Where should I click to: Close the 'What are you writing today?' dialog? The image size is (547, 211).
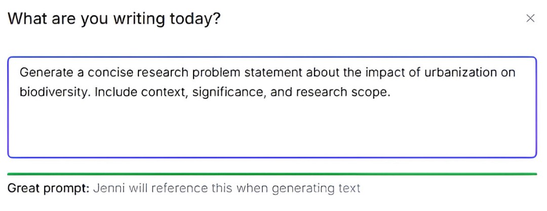click(x=530, y=19)
